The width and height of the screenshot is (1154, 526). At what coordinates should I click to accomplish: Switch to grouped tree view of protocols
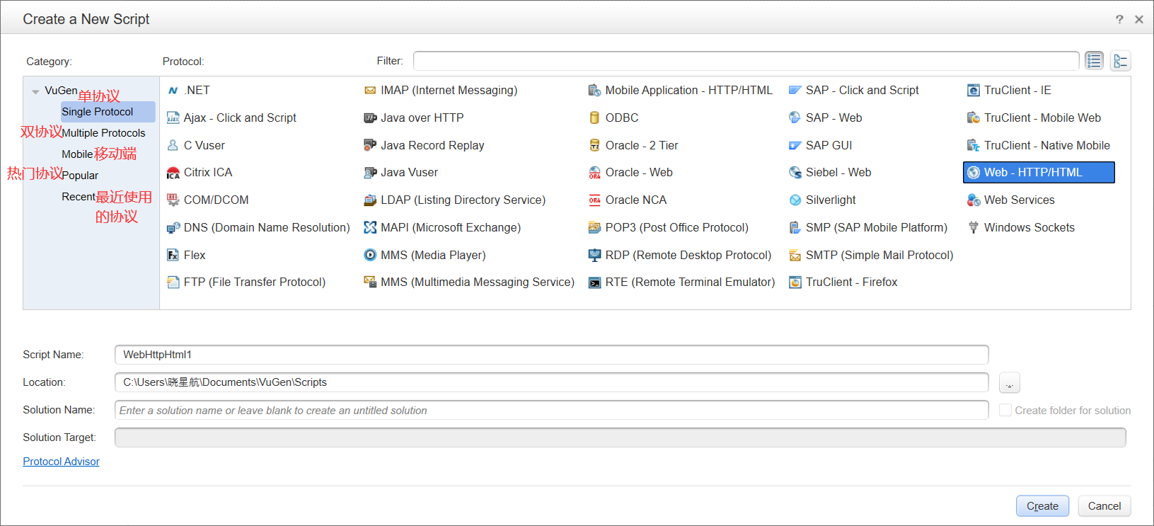(1121, 61)
